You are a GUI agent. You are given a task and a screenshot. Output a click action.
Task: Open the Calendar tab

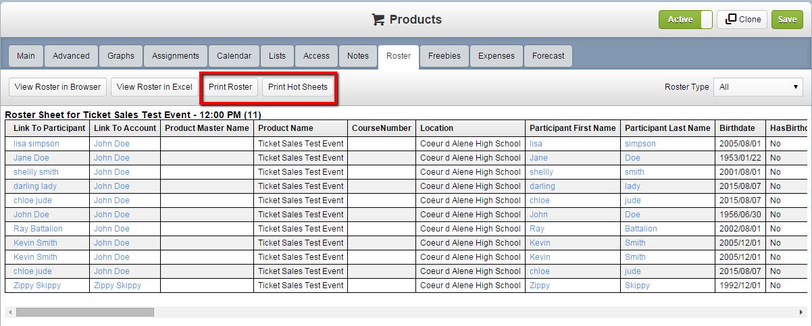click(x=234, y=56)
